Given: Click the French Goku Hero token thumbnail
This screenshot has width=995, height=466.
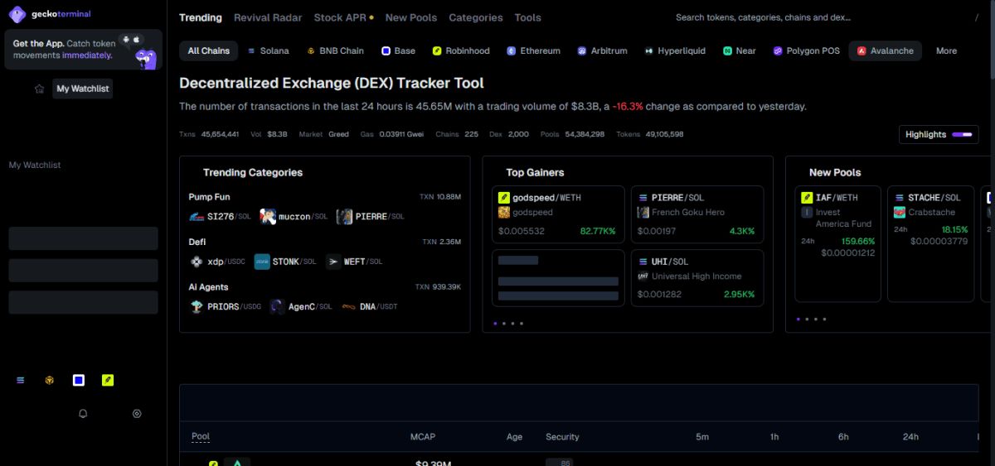Looking at the screenshot, I should tap(643, 212).
